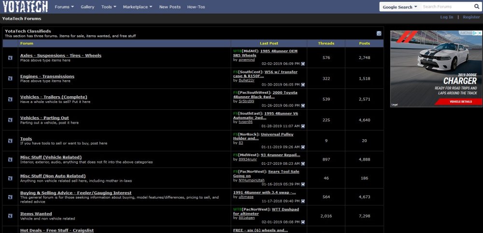Go to last post icon dated 01-26-2019
Screen dimensions: 483x233
click(x=303, y=105)
